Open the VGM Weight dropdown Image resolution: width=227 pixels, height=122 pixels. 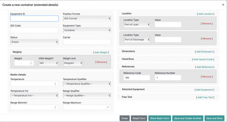48,63
